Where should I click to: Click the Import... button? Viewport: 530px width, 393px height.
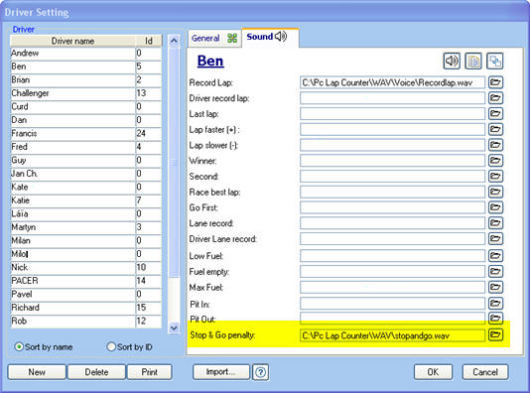[x=221, y=372]
